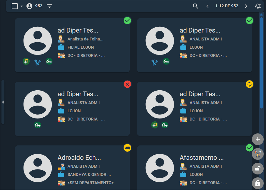This screenshot has height=190, width=266.
Task: Click the "FILIAL LOJON" text
Action: tap(81, 47)
